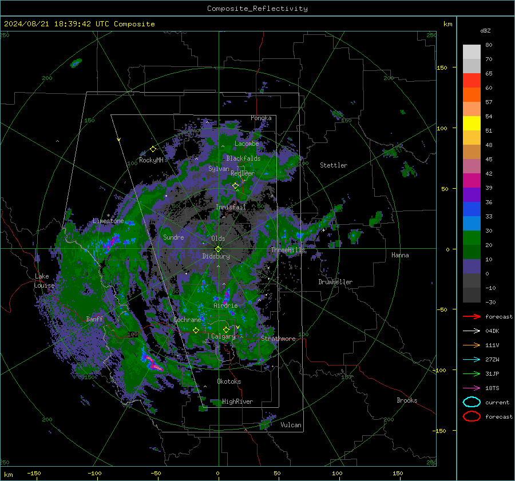Click the Vulcan city label

tap(291, 425)
